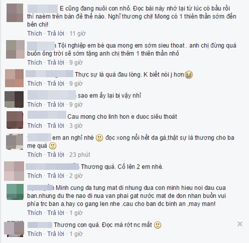Like the comment posted 11 giờ ago
The image size is (249, 243).
coord(35,33)
